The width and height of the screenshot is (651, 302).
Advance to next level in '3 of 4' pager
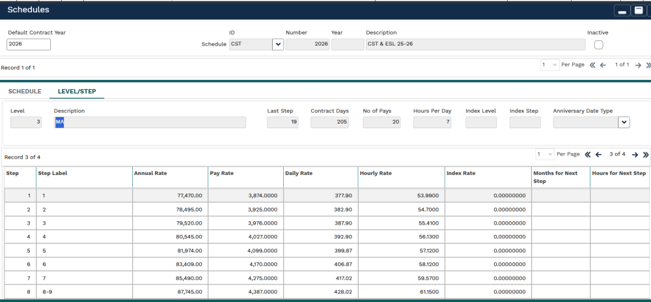coord(635,154)
